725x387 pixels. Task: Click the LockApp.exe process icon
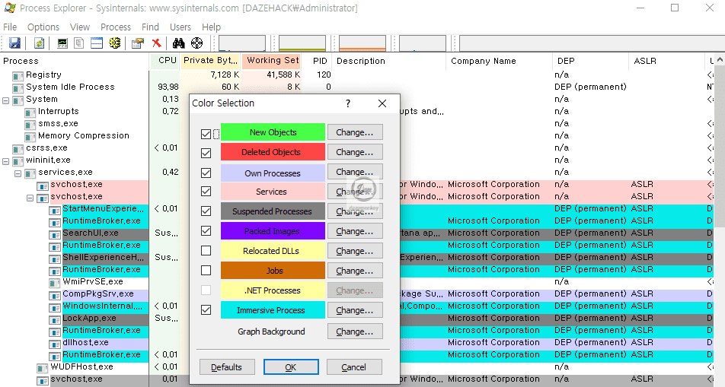[x=55, y=319]
